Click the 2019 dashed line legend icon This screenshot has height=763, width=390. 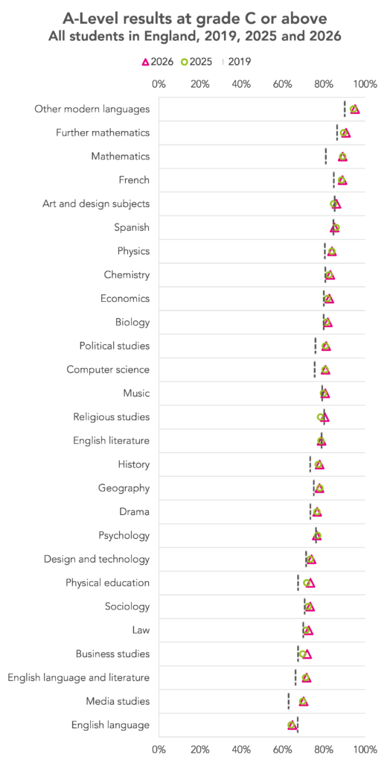pyautogui.click(x=223, y=62)
